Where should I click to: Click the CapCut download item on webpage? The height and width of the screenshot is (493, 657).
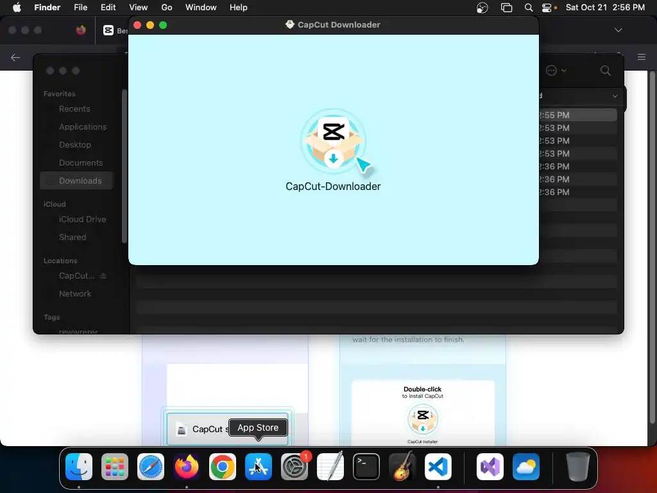pos(228,429)
